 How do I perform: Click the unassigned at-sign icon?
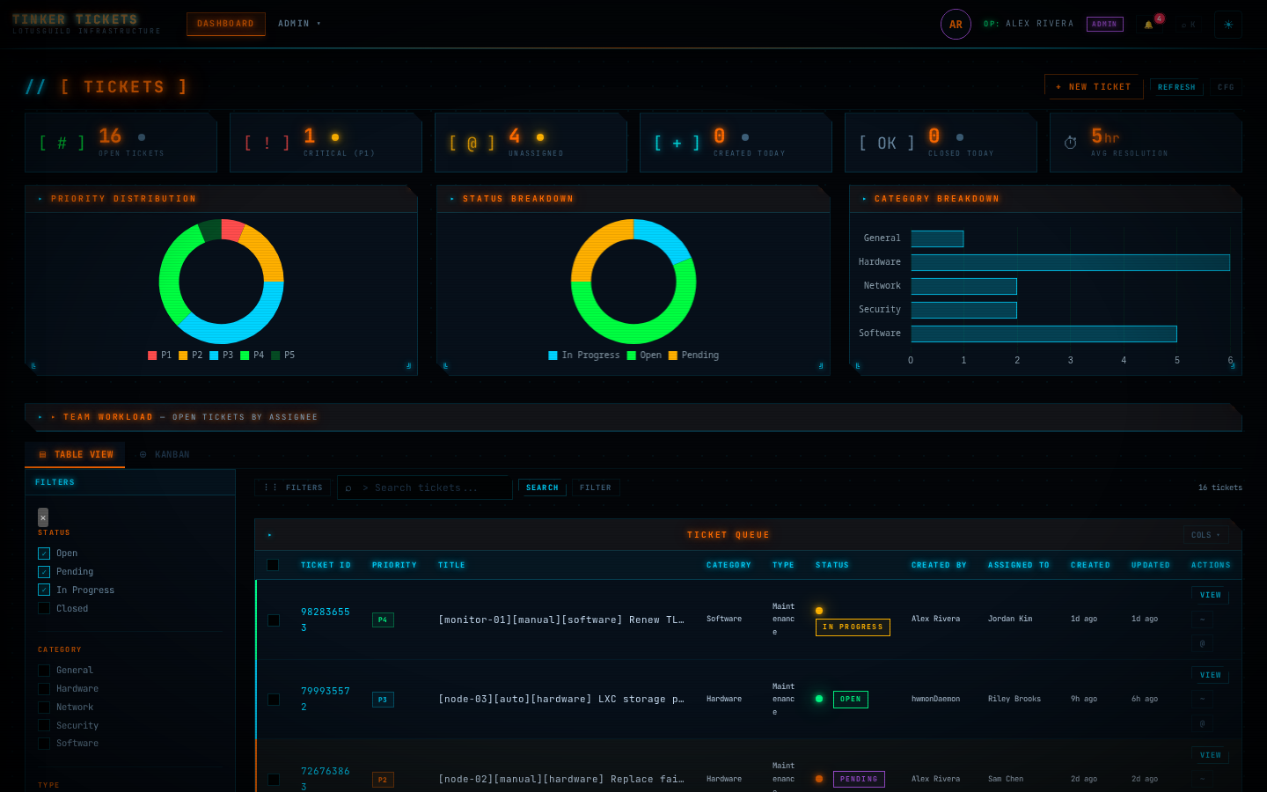click(472, 143)
